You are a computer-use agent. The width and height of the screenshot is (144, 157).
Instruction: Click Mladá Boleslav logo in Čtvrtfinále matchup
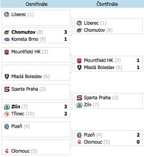(x=79, y=68)
